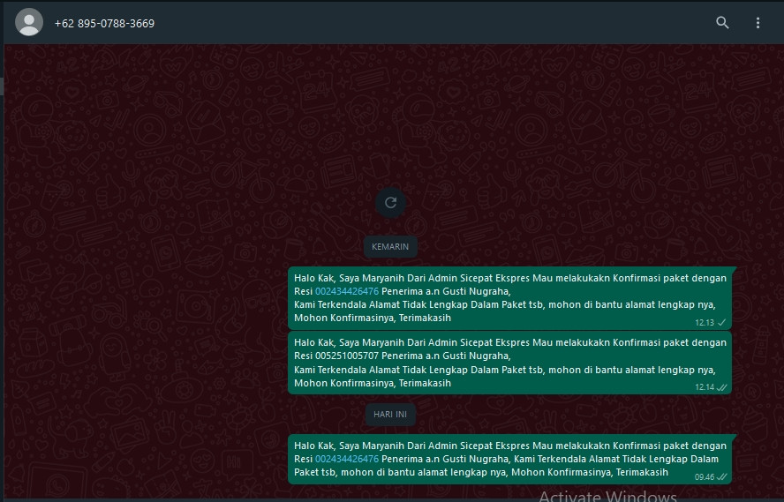Open resi link 002434426476 in the 12.13 message
784x502 pixels.
346,291
